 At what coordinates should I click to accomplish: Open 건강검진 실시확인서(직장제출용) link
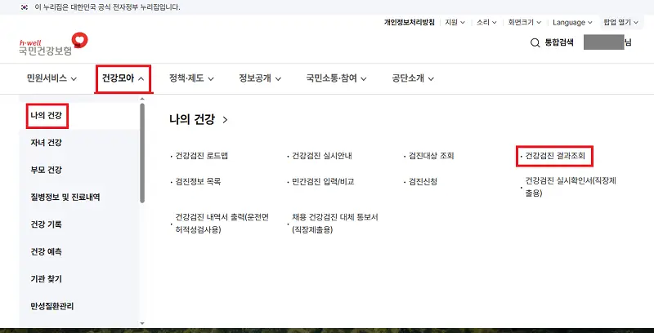click(571, 187)
